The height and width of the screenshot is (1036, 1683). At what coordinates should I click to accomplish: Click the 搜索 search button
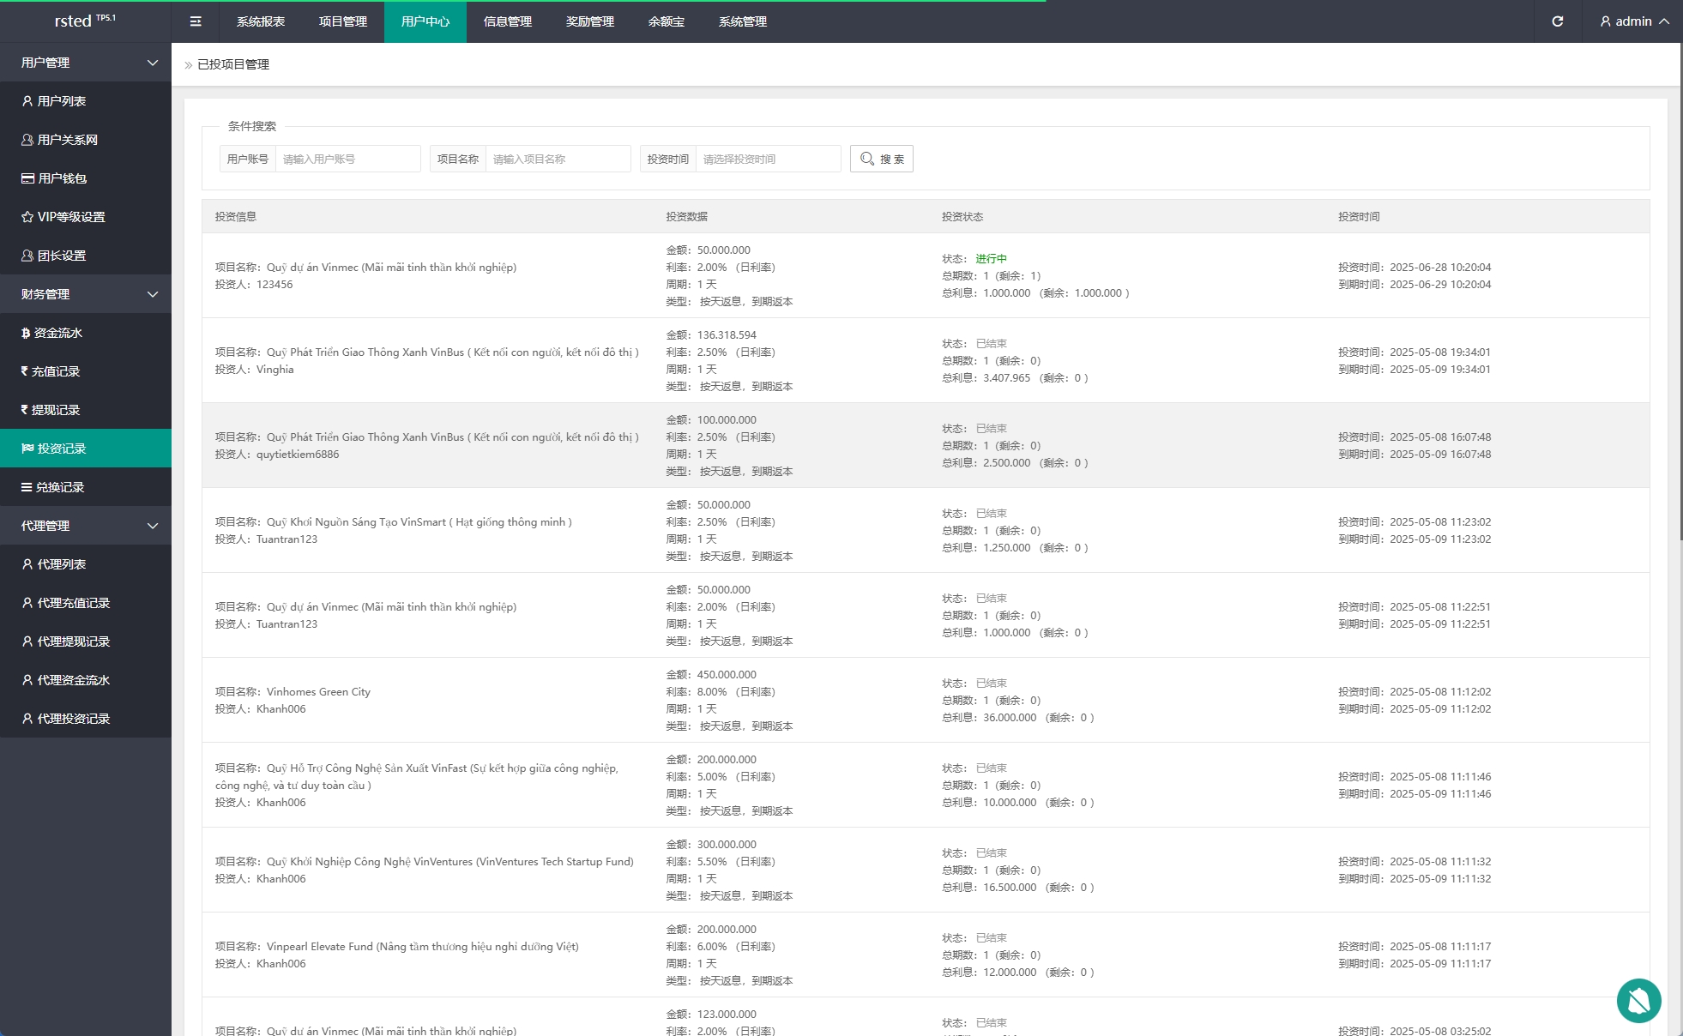coord(881,159)
